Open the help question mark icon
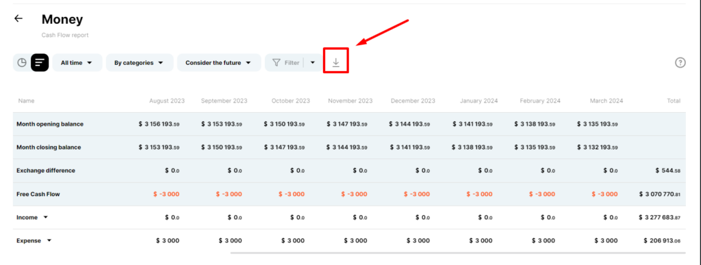701x265 pixels. (680, 62)
